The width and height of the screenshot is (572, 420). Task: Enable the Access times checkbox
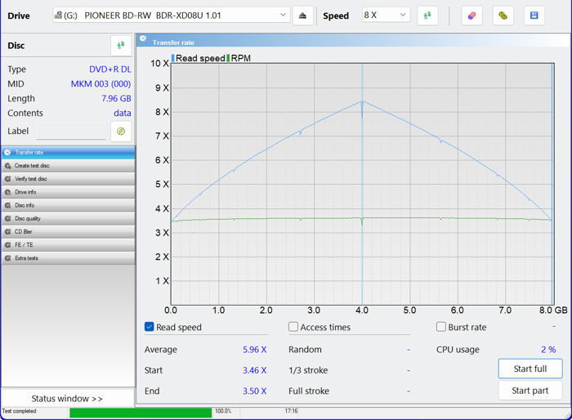coord(293,327)
